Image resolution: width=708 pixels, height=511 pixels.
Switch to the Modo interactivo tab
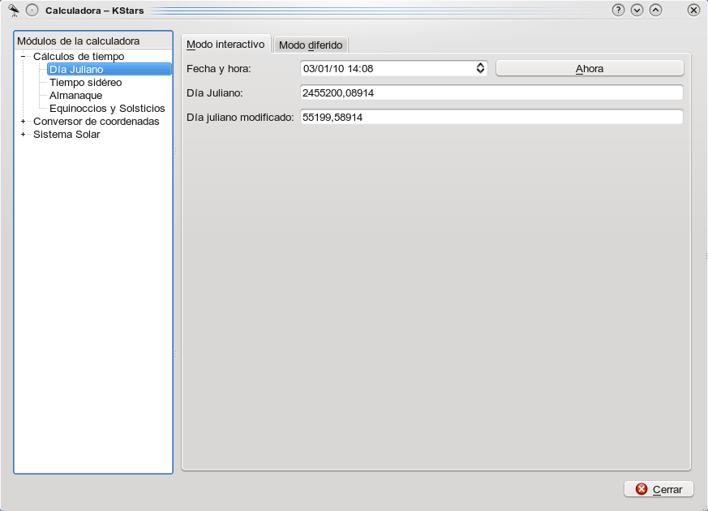[225, 45]
